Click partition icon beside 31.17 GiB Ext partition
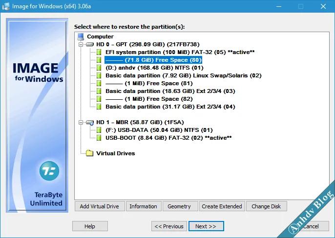The height and width of the screenshot is (238, 335). [x=99, y=107]
